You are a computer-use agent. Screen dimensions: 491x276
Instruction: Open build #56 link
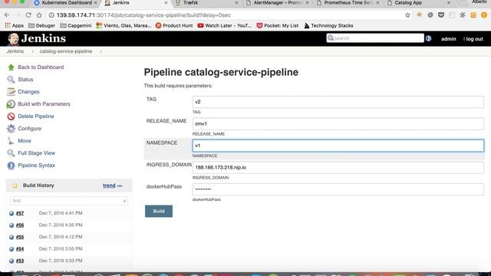pyautogui.click(x=20, y=225)
